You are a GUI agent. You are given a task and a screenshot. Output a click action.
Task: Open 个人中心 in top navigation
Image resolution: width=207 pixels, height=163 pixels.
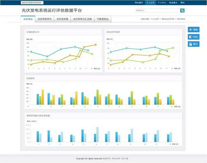(162, 2)
